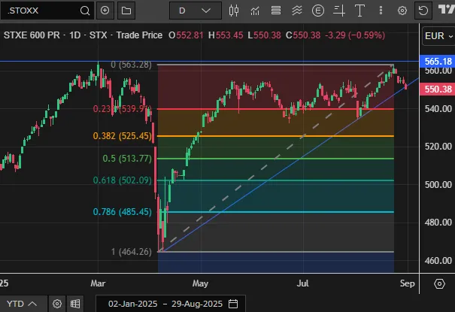The image size is (455, 312).
Task: Click the wavy lines studies icon
Action: [x=297, y=11]
